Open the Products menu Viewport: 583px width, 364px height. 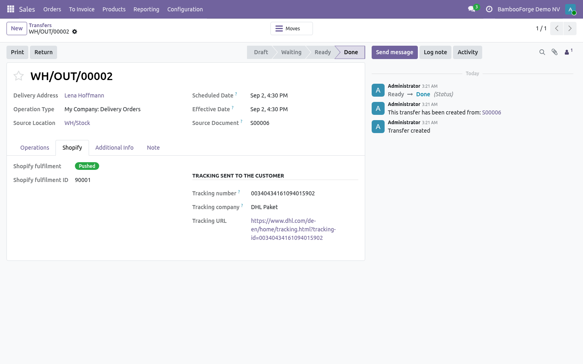tap(114, 9)
